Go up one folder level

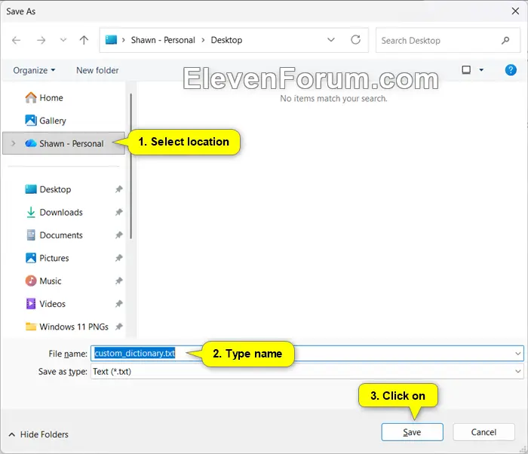(x=84, y=41)
